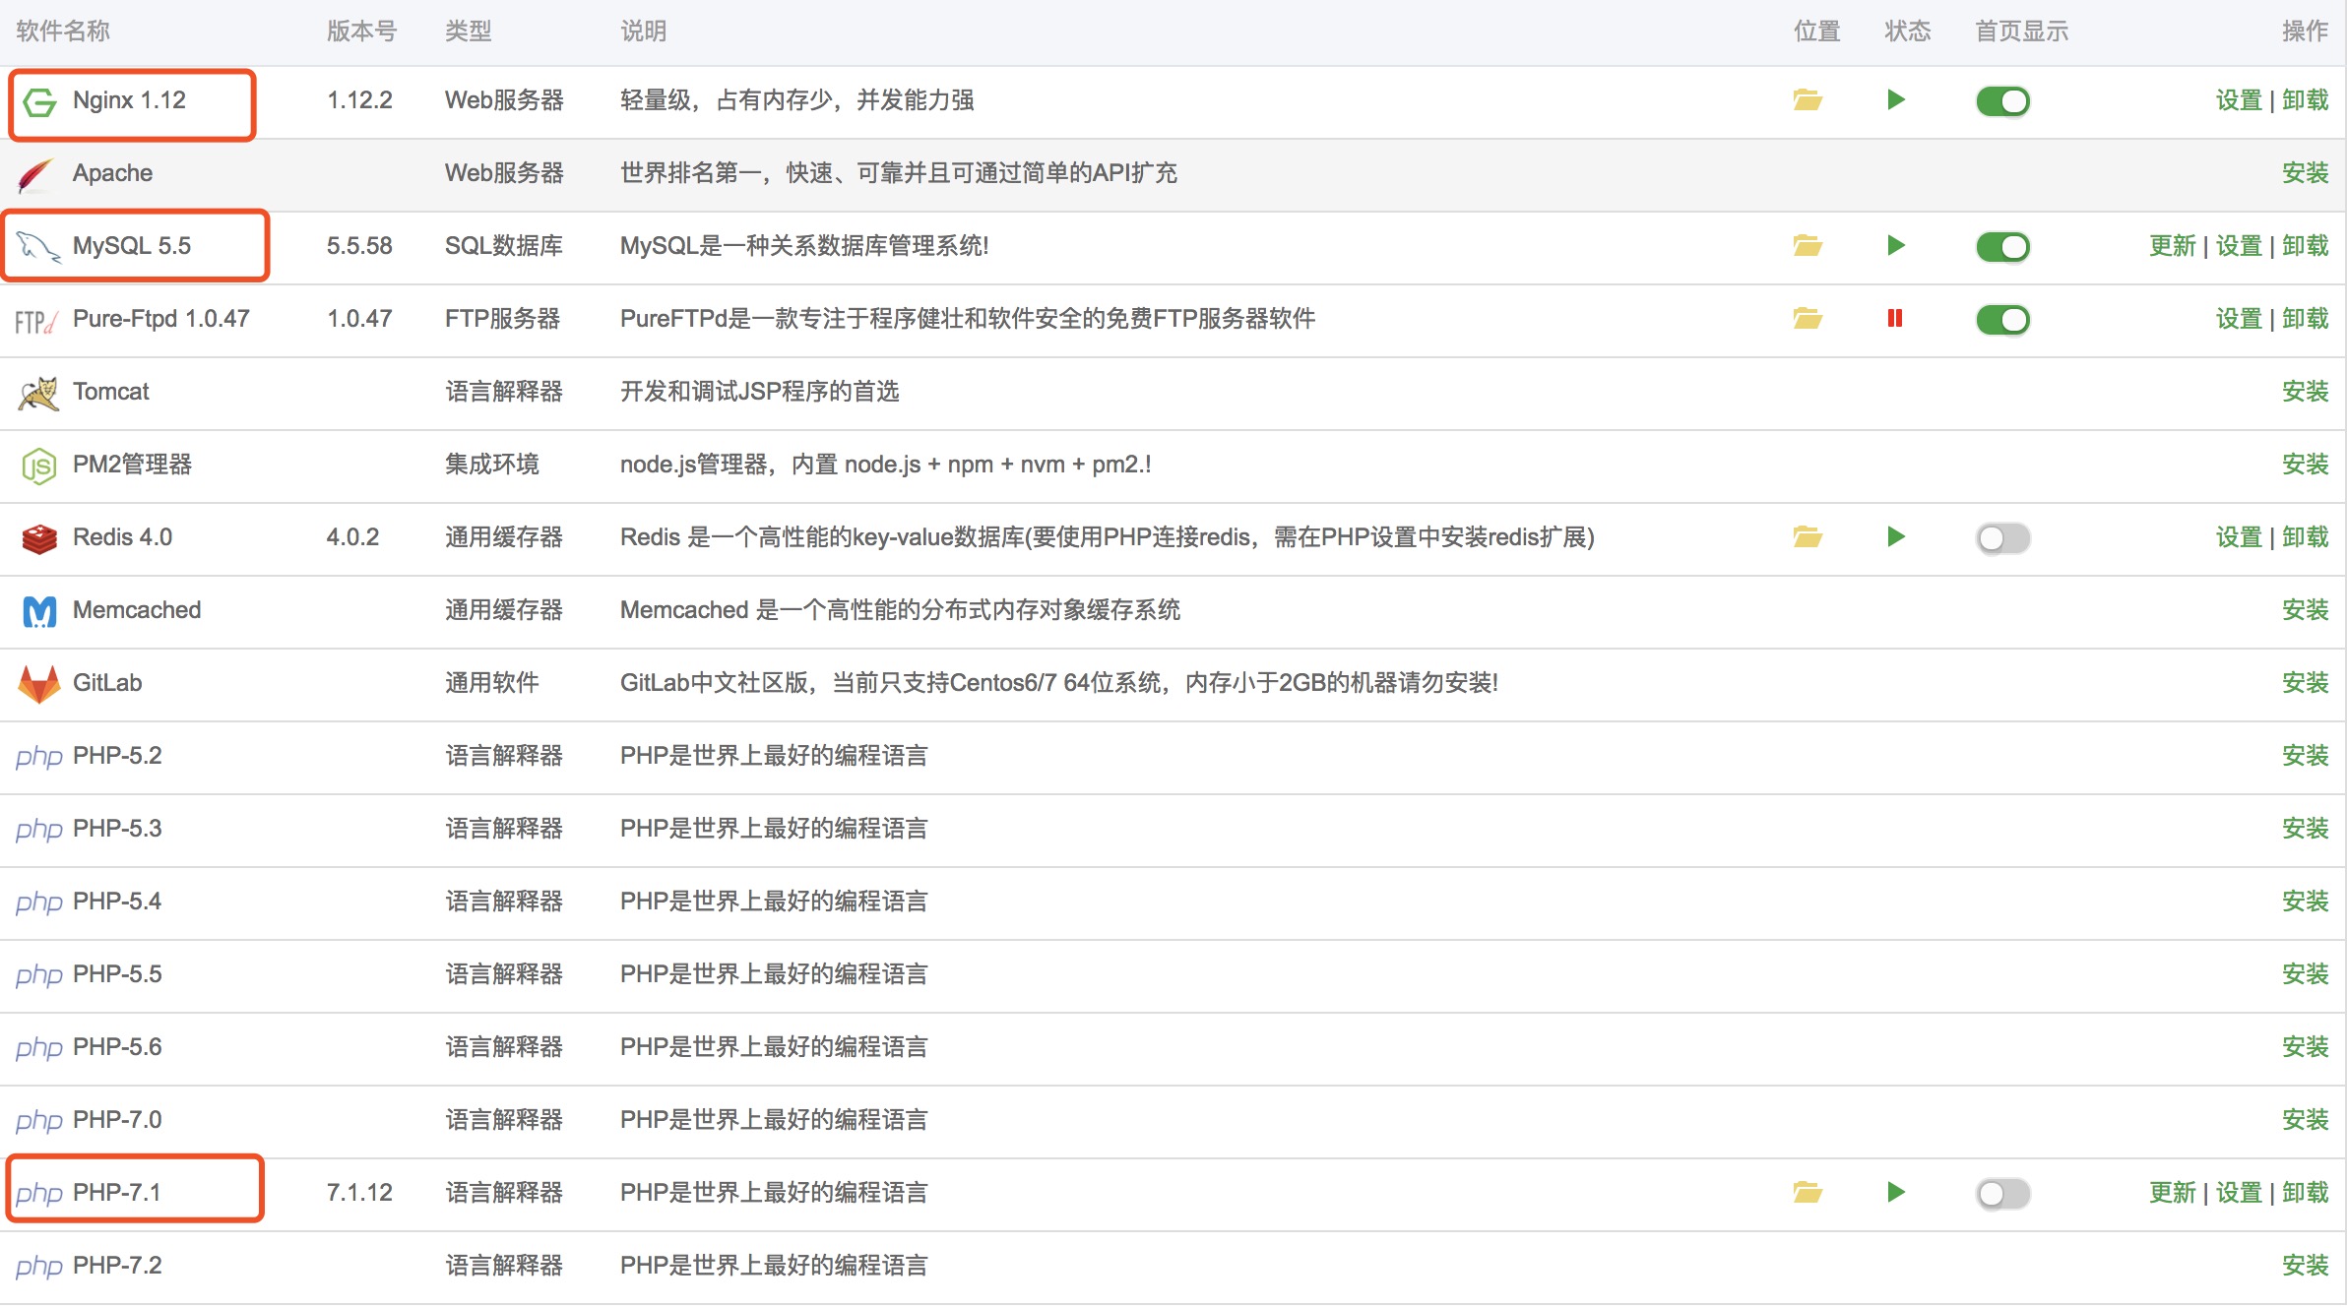2347x1307 pixels.
Task: Click 更新 to update MySQL
Action: (2173, 246)
